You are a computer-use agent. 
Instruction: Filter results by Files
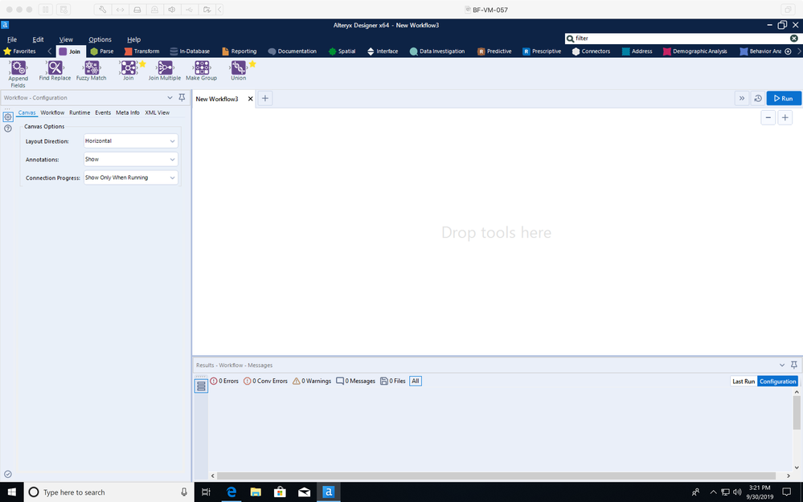pos(393,382)
